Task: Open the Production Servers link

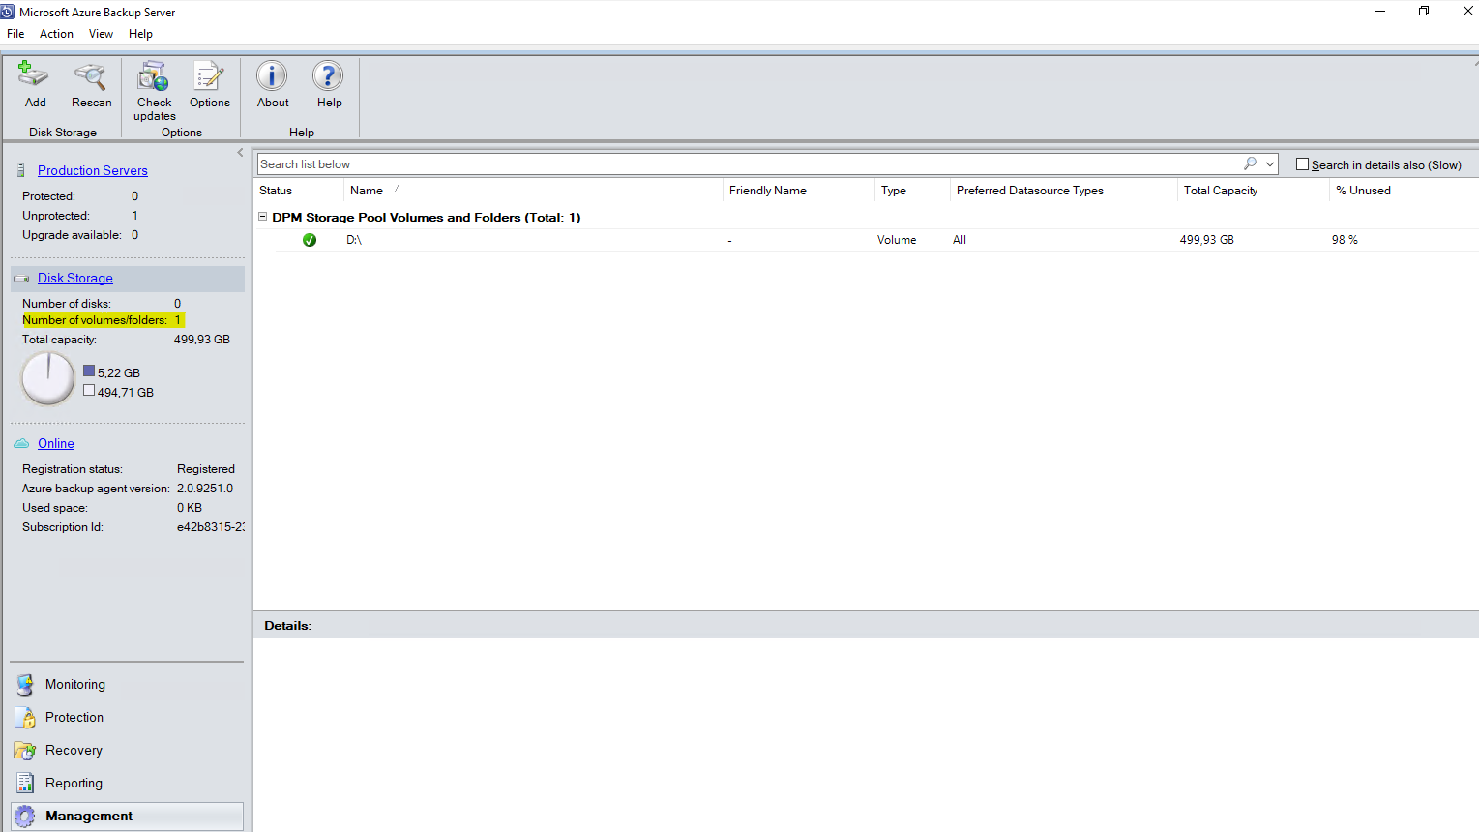Action: 93,171
